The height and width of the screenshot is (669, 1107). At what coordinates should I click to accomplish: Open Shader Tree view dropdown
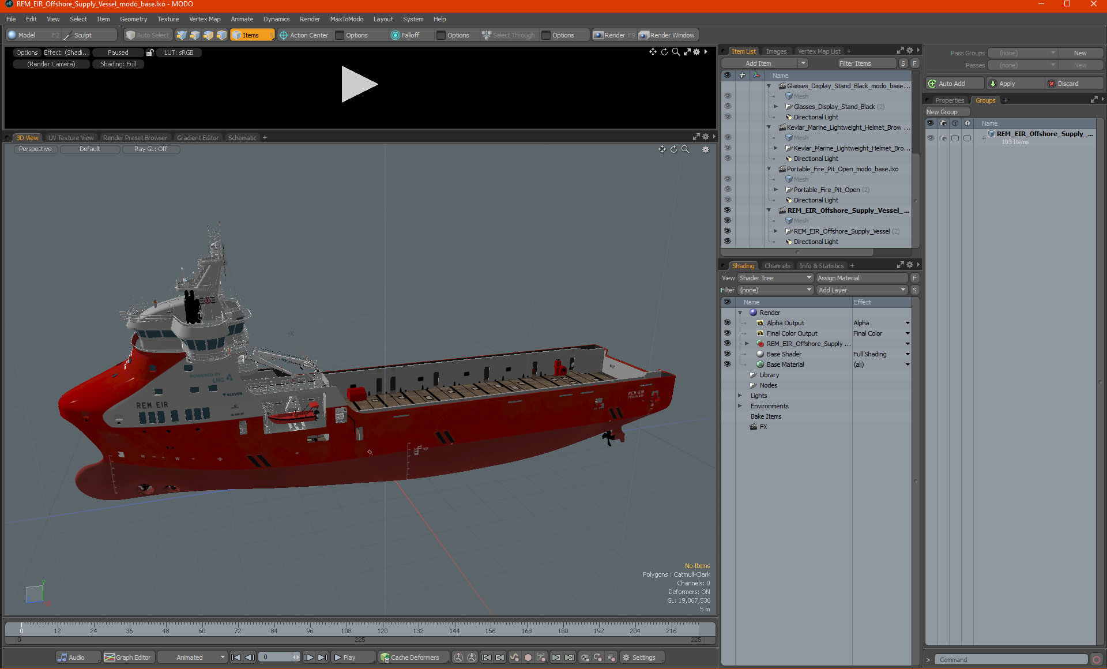coord(775,278)
